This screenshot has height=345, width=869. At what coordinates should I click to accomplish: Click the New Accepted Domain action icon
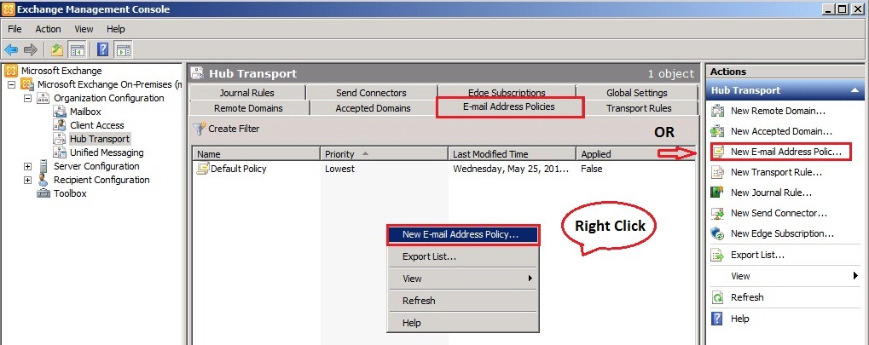[718, 131]
